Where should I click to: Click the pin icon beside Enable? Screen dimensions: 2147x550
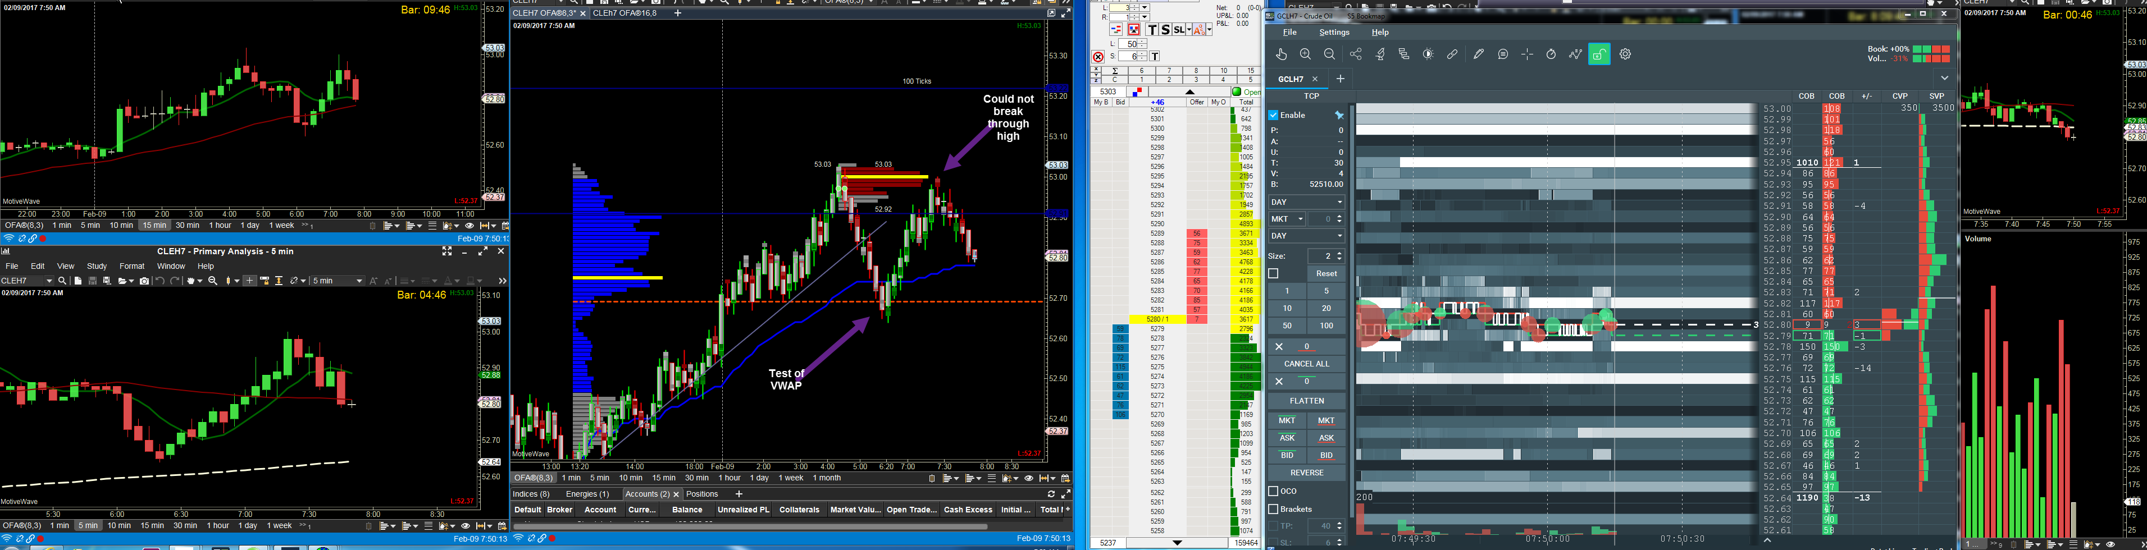(1339, 115)
